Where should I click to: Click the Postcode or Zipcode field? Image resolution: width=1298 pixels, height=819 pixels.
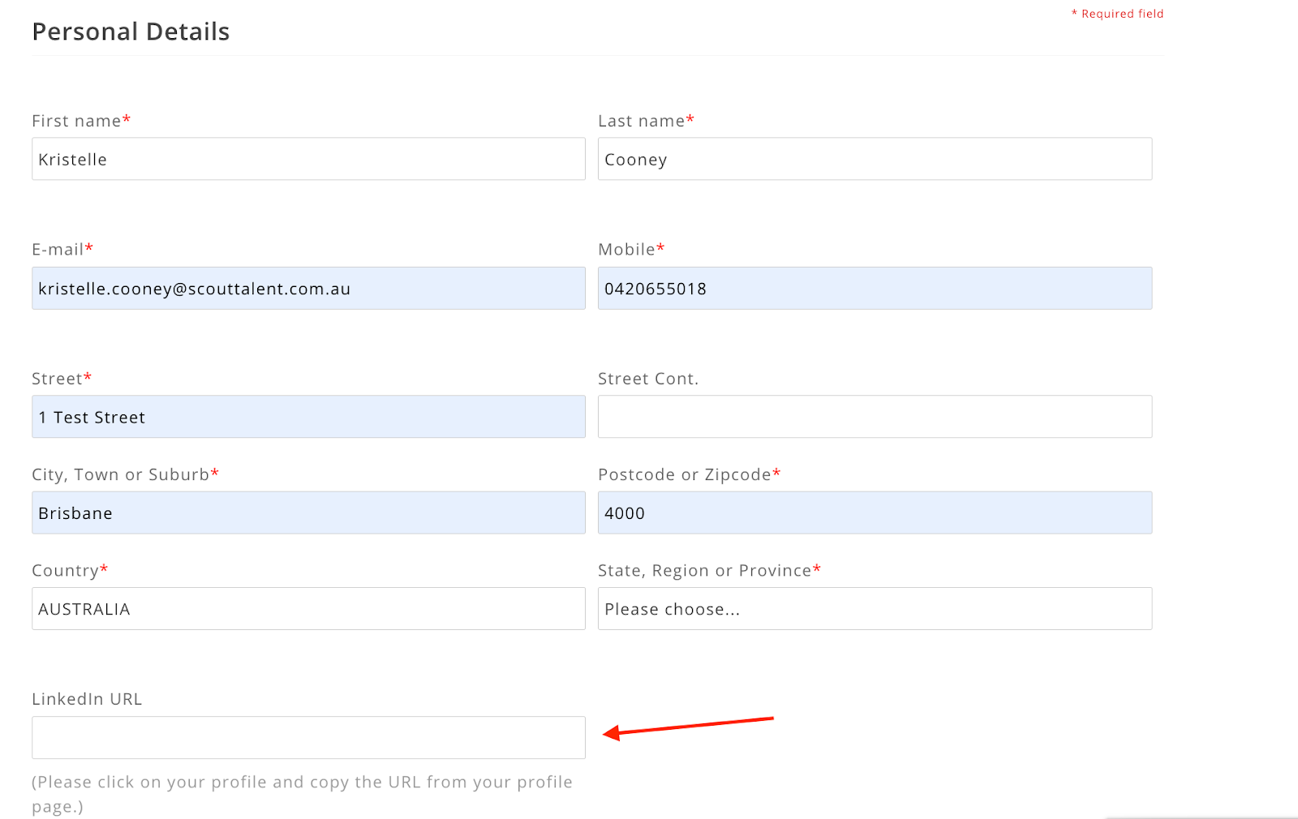(x=875, y=512)
